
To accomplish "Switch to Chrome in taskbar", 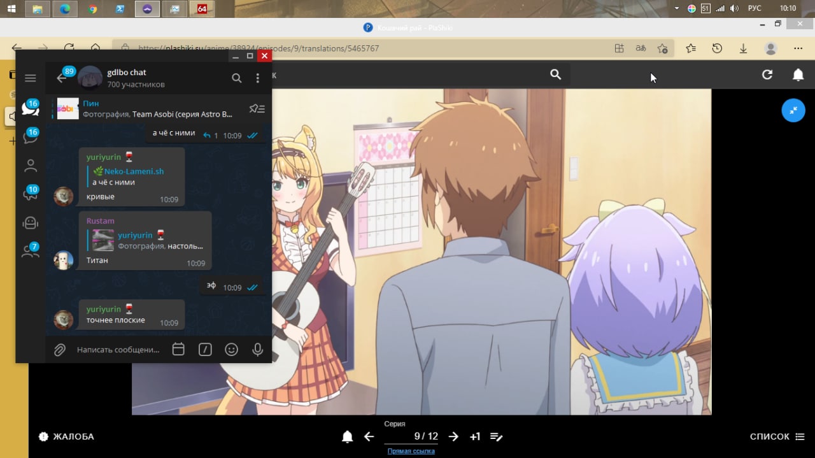I will click(93, 9).
